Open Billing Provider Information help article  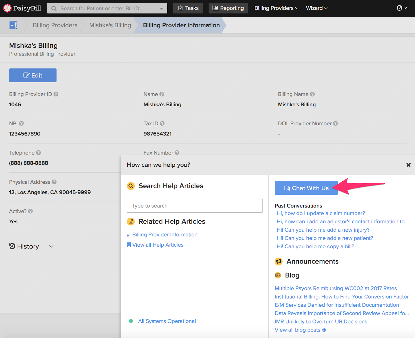click(165, 234)
